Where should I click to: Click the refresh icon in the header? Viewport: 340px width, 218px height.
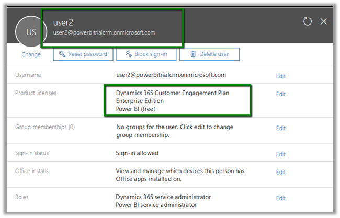[308, 21]
